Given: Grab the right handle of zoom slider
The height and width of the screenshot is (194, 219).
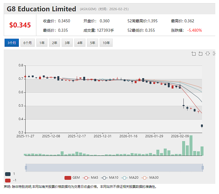Looking at the screenshot, I should (x=203, y=167).
